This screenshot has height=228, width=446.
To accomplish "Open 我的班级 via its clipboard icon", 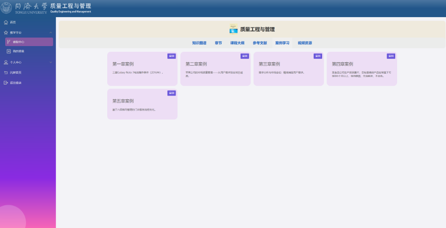I will tap(9, 51).
